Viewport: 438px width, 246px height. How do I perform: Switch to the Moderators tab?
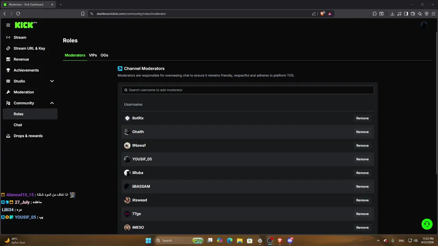point(75,55)
